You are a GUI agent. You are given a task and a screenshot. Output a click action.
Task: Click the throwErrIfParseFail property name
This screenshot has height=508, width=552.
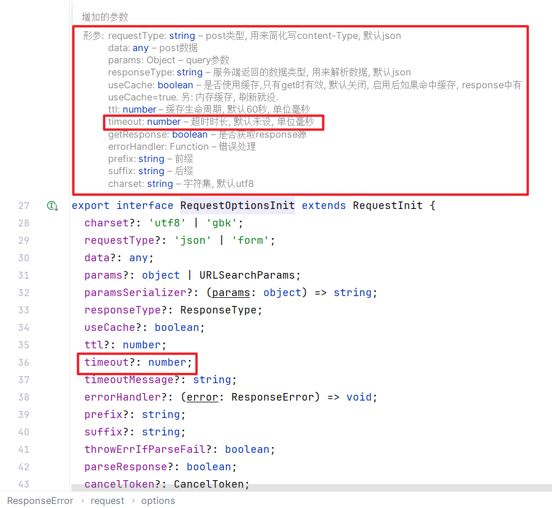(145, 449)
